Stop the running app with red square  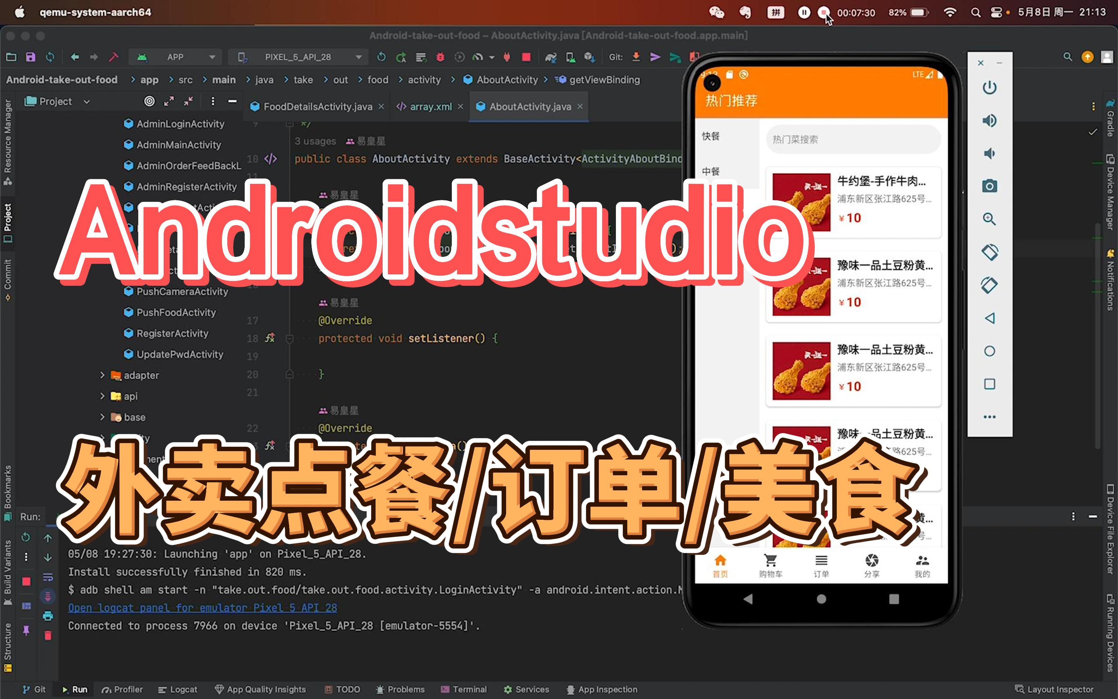(x=526, y=57)
